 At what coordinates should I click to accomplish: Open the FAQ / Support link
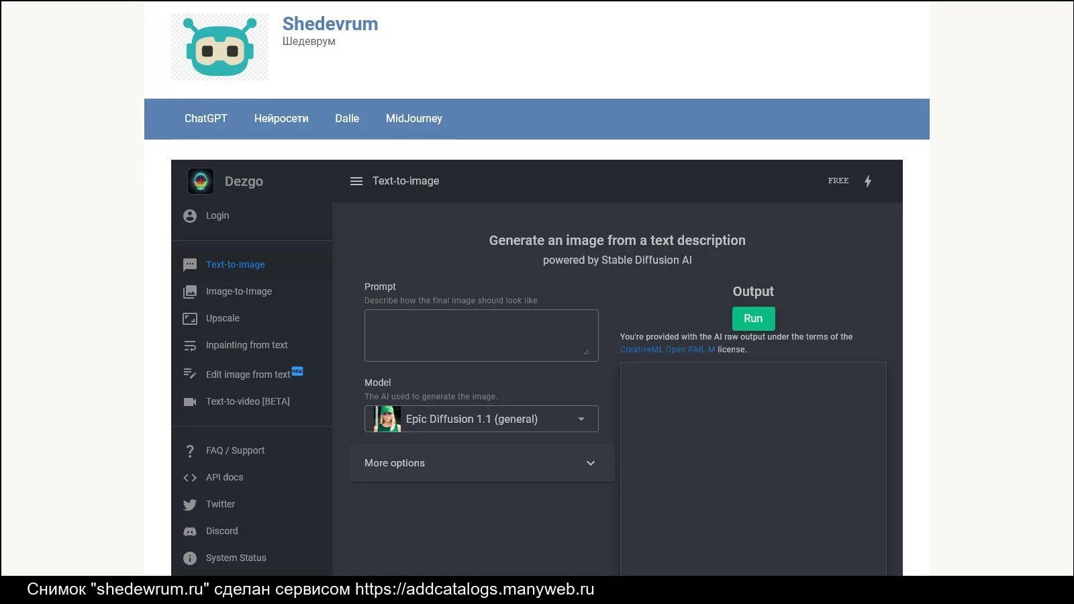[235, 450]
